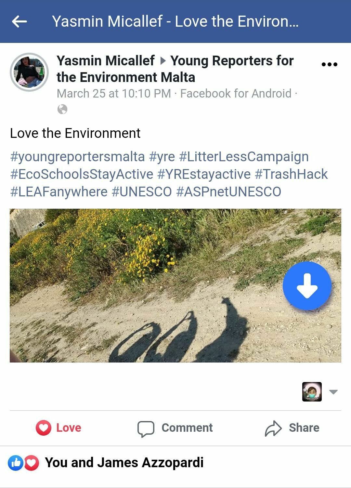351x488 pixels.
Task: Open the three-dot post options menu
Action: [x=329, y=64]
